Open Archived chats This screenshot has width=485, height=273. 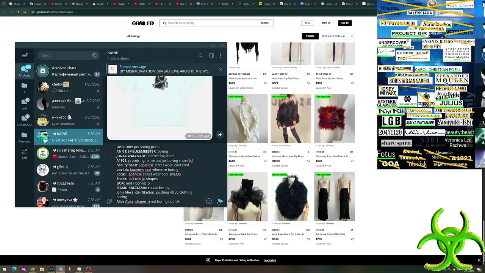click(69, 71)
